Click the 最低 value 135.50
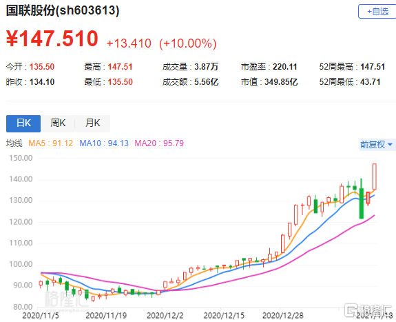 click(x=121, y=82)
